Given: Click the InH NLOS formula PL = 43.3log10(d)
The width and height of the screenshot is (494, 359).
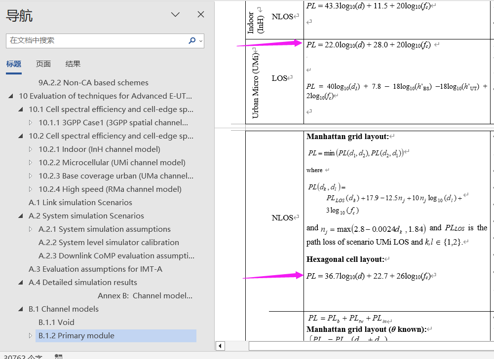Looking at the screenshot, I should (368, 6).
